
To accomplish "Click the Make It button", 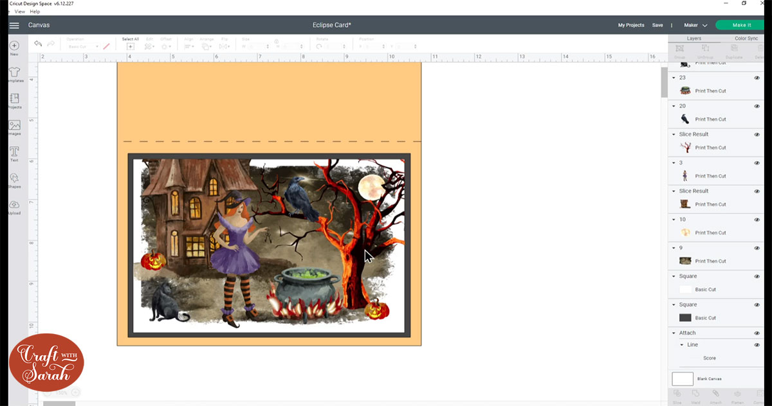I will (740, 25).
